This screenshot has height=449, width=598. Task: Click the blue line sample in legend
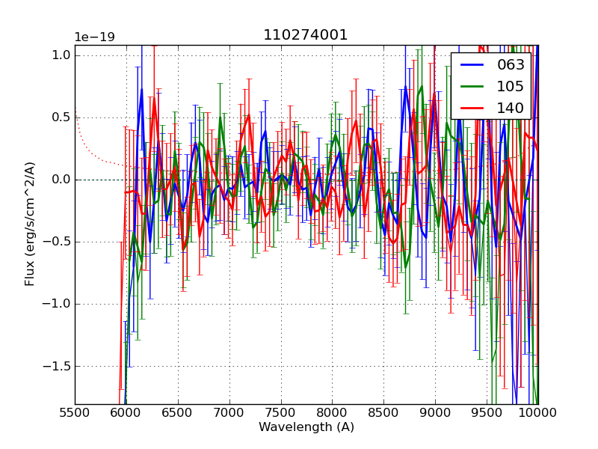472,65
